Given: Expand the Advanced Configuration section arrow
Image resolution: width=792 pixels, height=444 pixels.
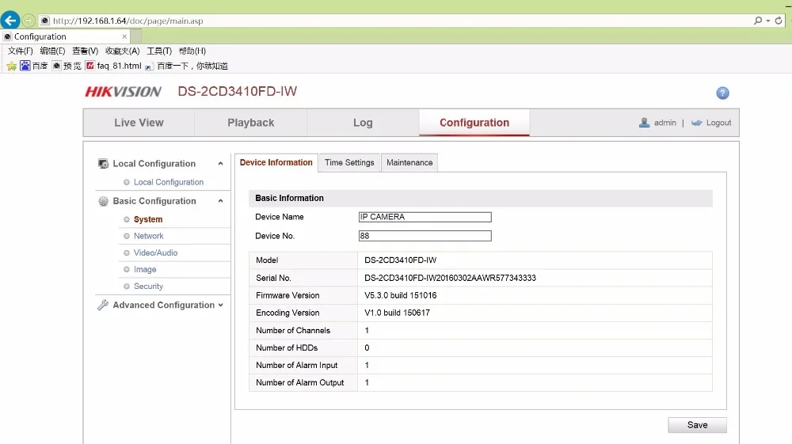Looking at the screenshot, I should [221, 305].
